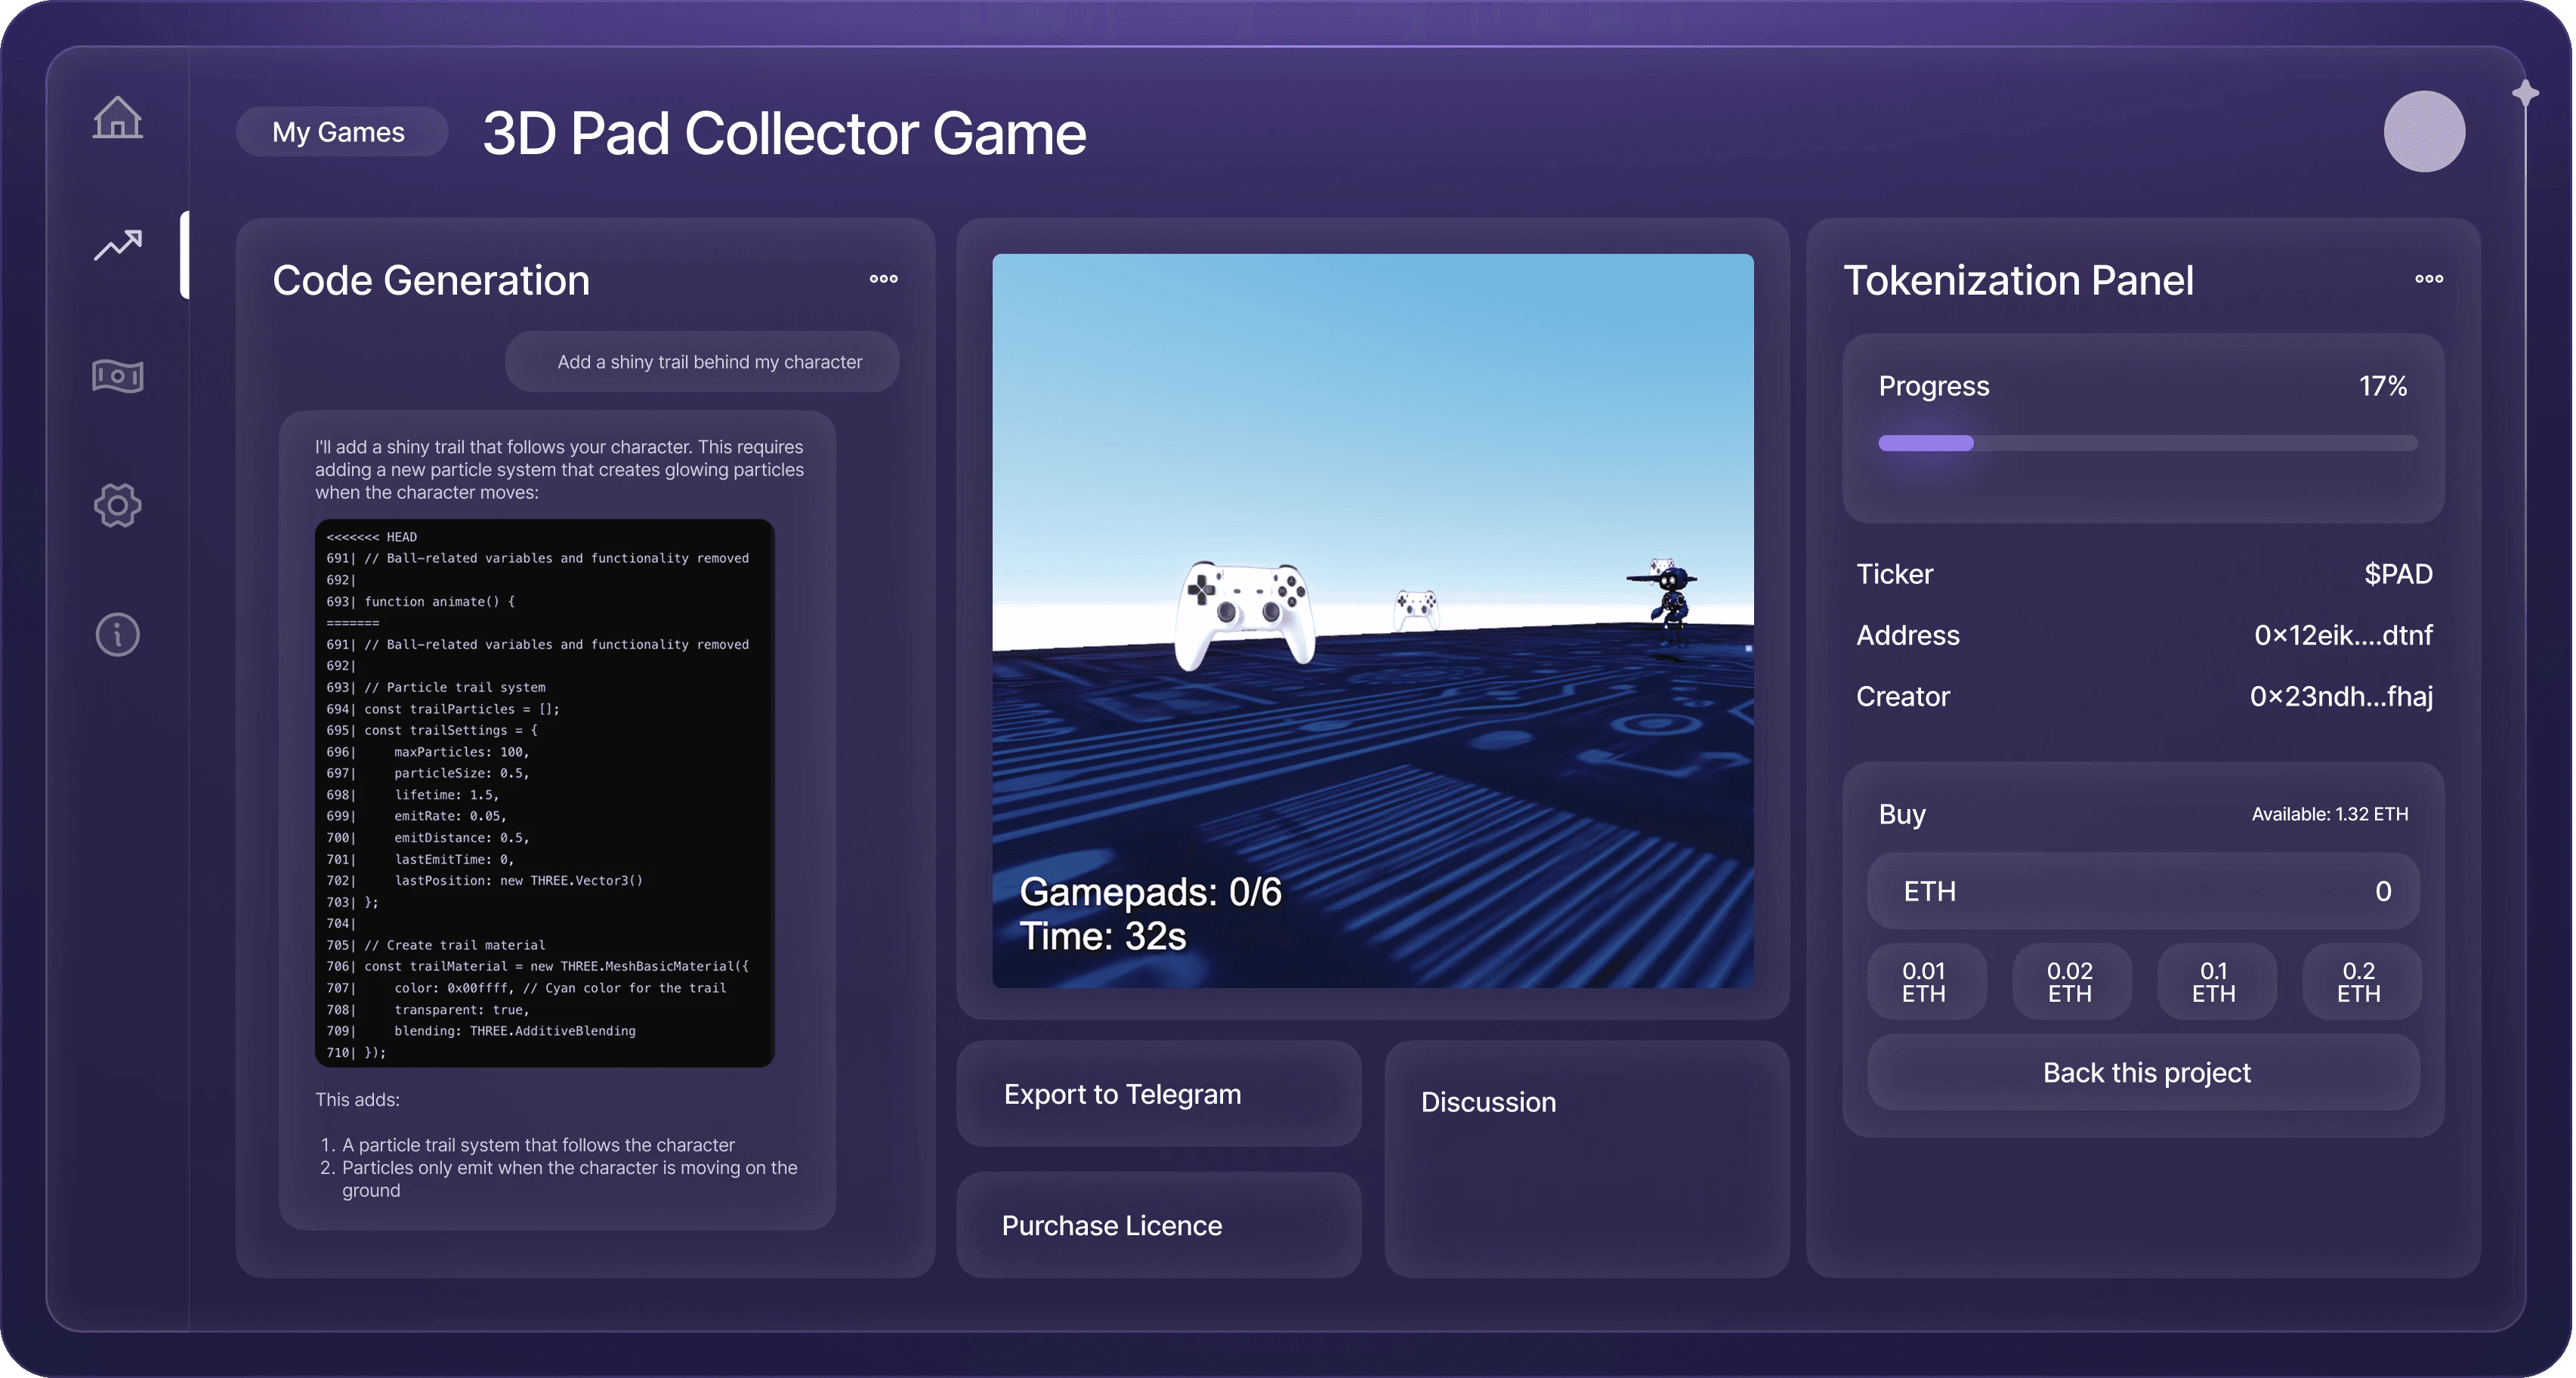Click the Purchase Licence button
The height and width of the screenshot is (1378, 2576).
point(1158,1225)
